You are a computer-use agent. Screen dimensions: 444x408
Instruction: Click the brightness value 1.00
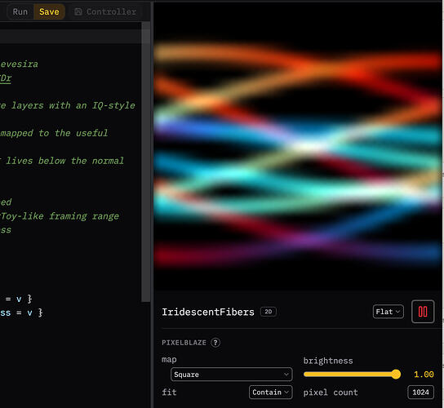point(424,375)
